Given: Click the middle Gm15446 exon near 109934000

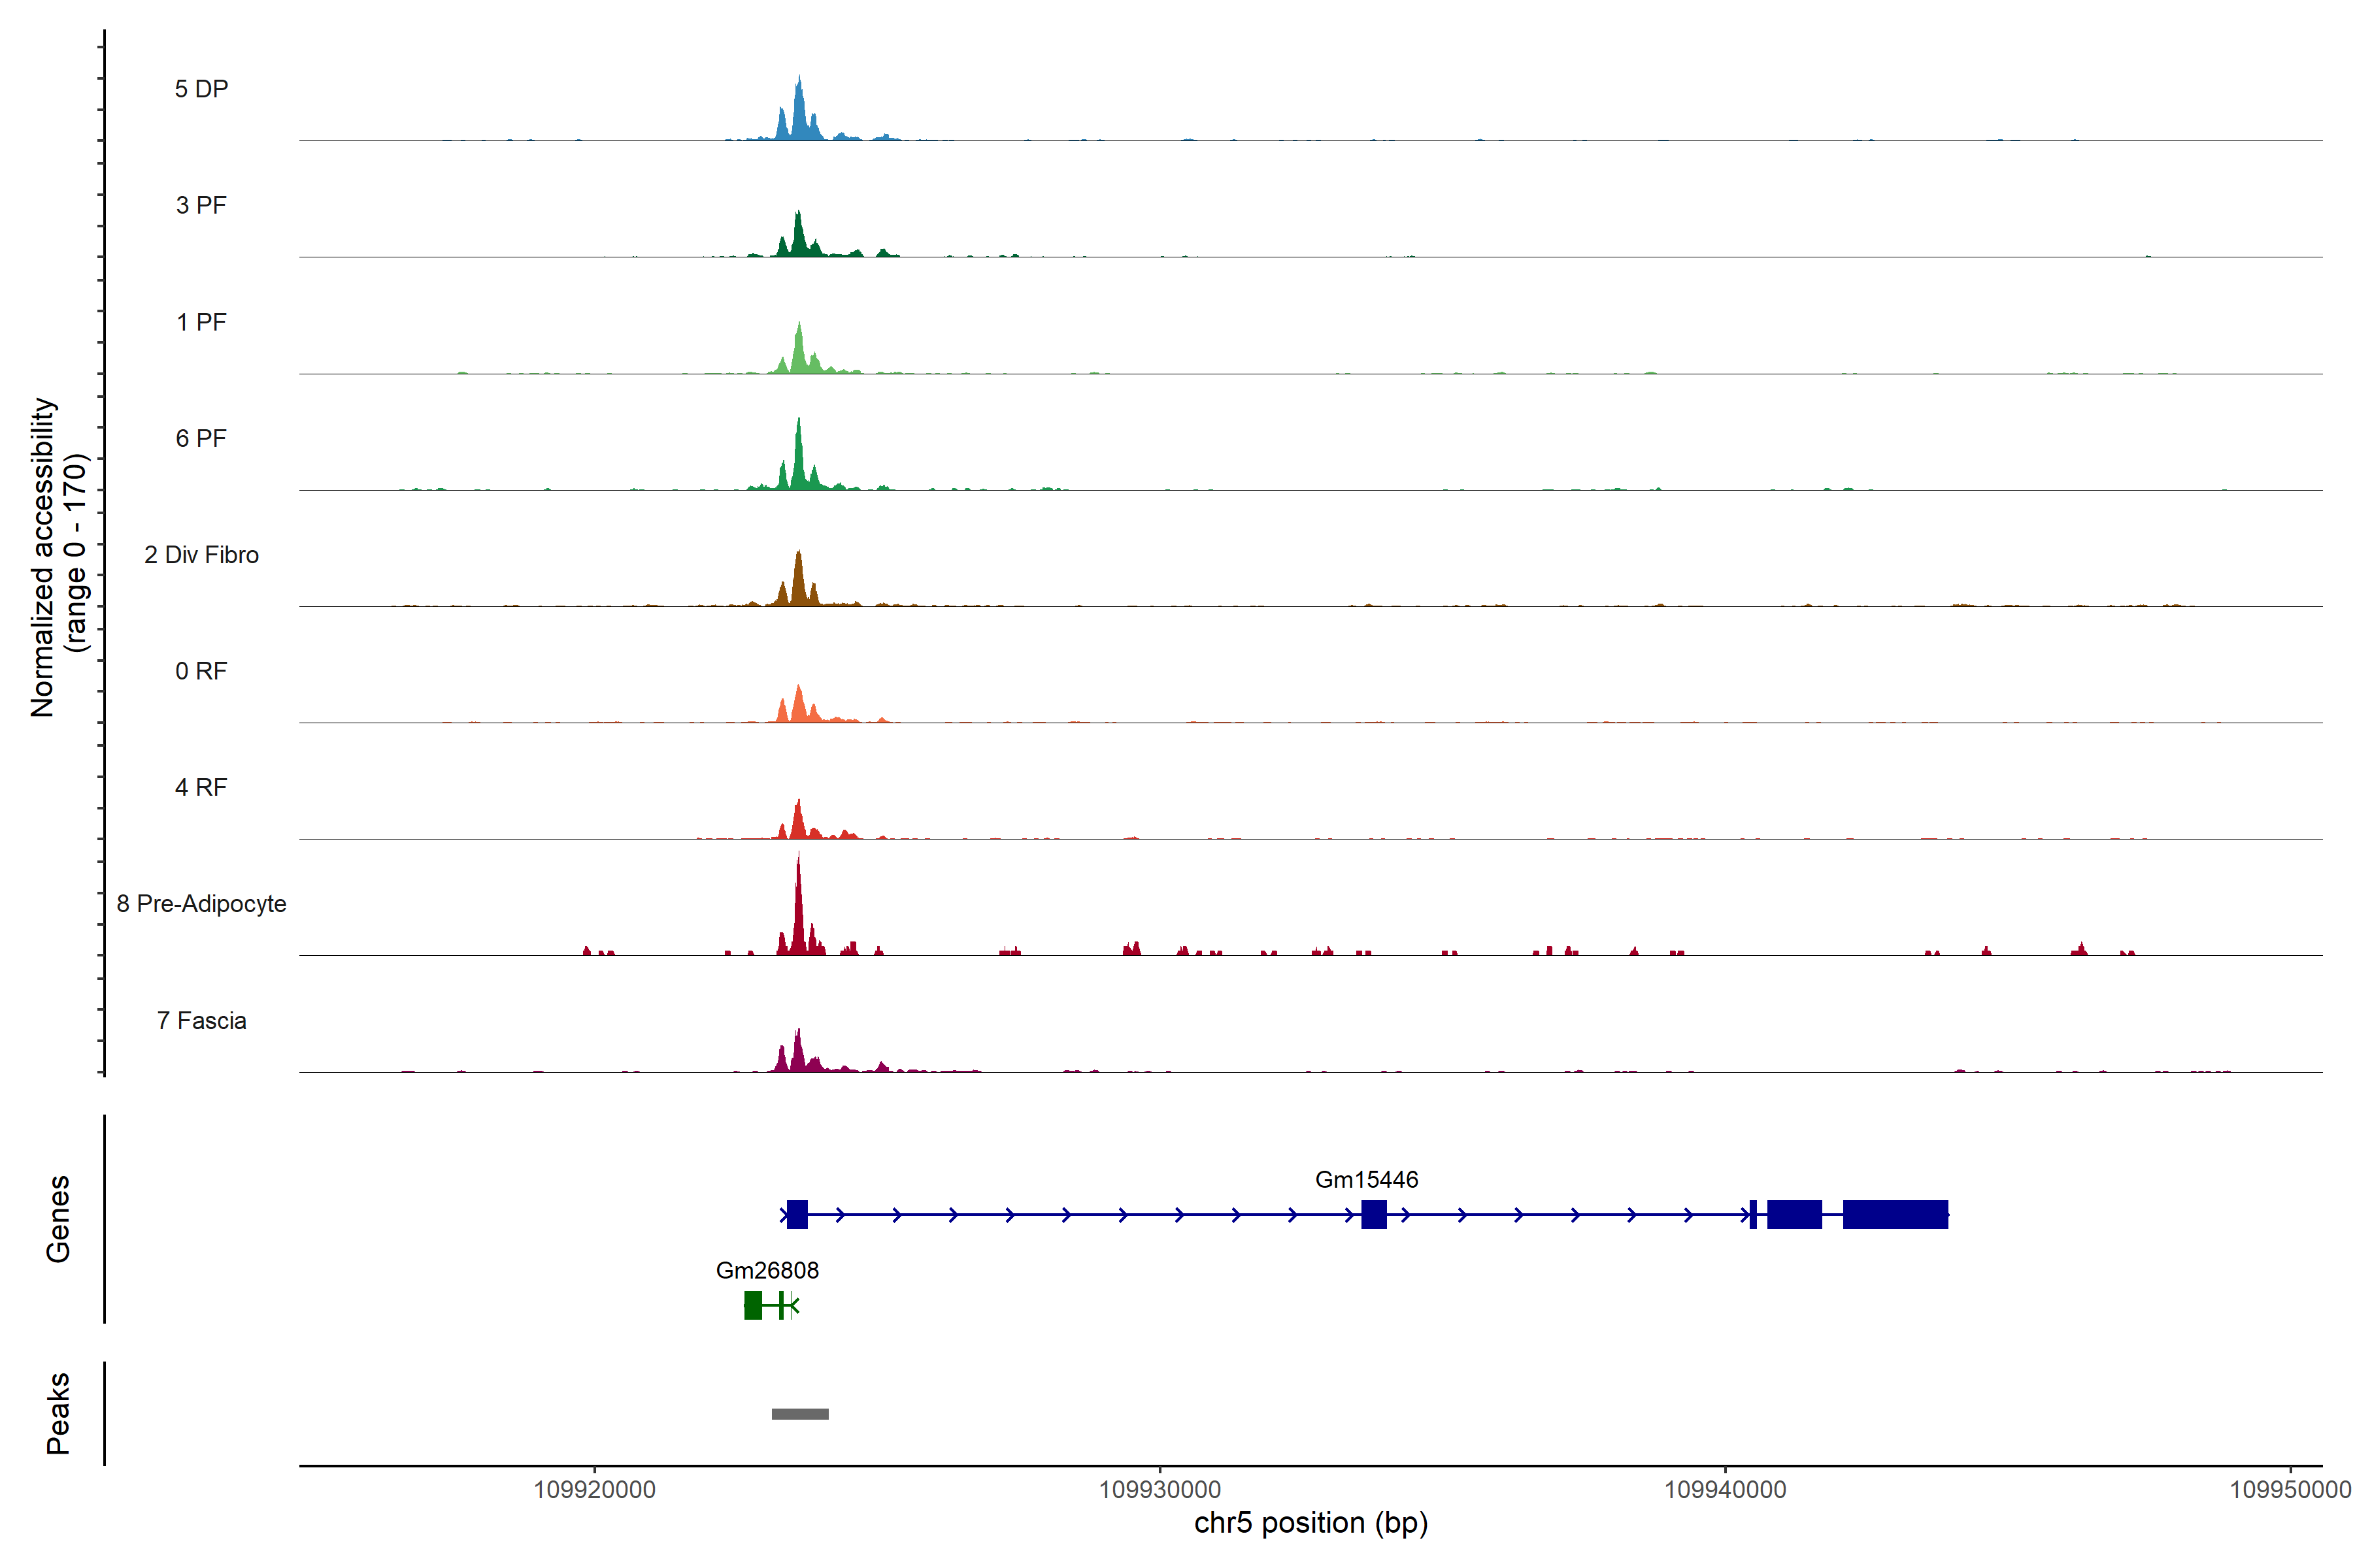Looking at the screenshot, I should [x=1374, y=1214].
